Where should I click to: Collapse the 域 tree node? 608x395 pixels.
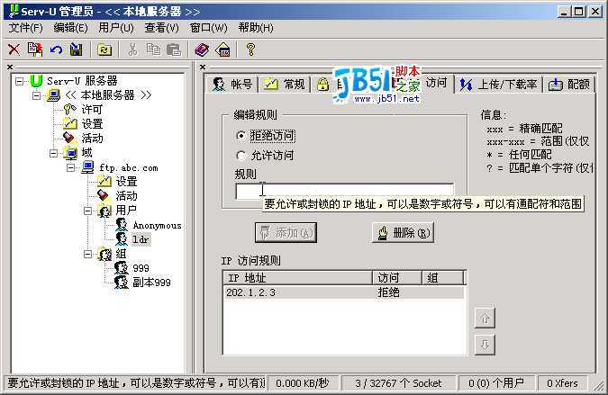point(53,153)
